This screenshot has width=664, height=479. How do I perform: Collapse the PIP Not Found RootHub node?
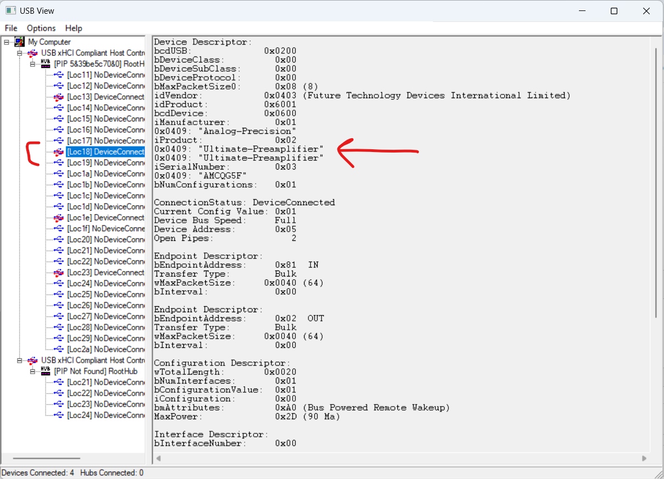tap(32, 371)
